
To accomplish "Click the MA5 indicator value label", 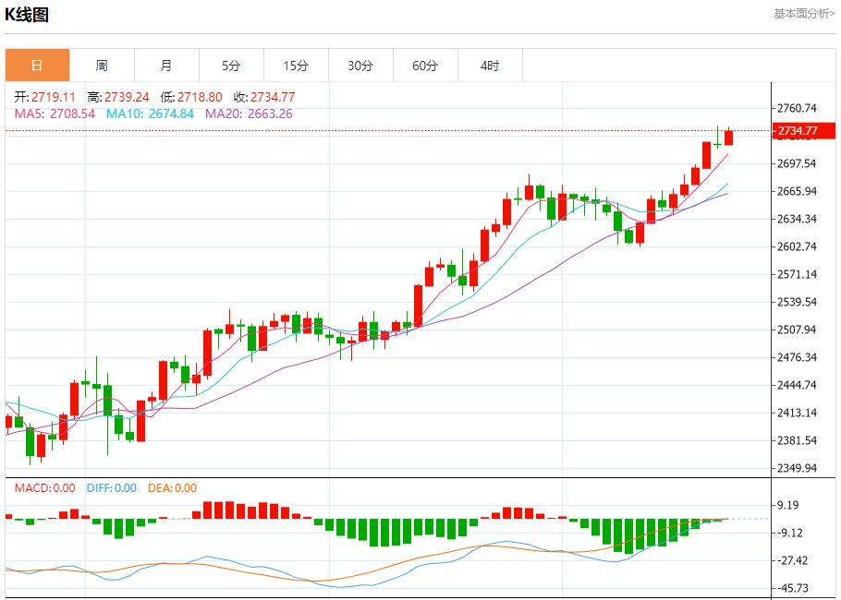I will point(55,114).
